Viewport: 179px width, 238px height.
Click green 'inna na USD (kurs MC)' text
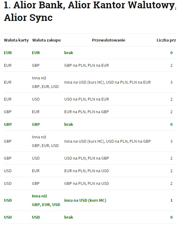85,200
